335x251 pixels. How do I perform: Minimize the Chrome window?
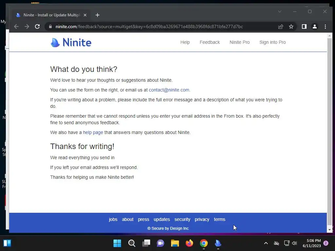coord(295,11)
